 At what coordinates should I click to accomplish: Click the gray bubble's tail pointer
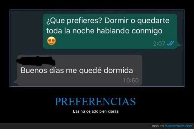click(x=16, y=82)
